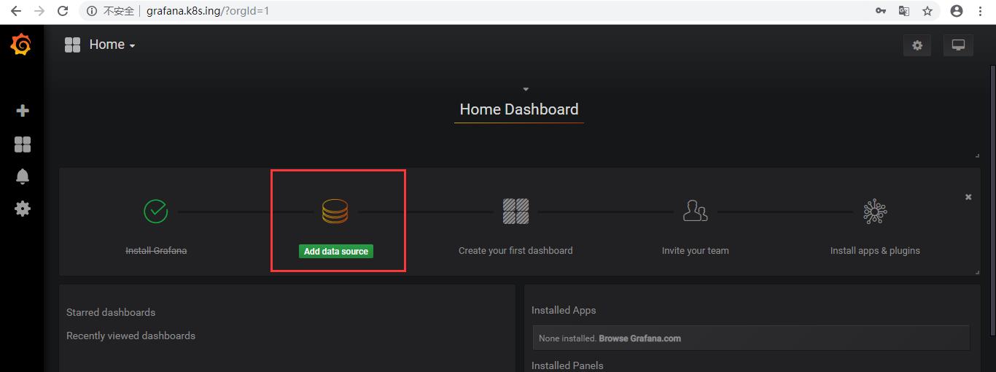The image size is (996, 372).
Task: Click the 'None installed.' text
Action: [x=567, y=338]
